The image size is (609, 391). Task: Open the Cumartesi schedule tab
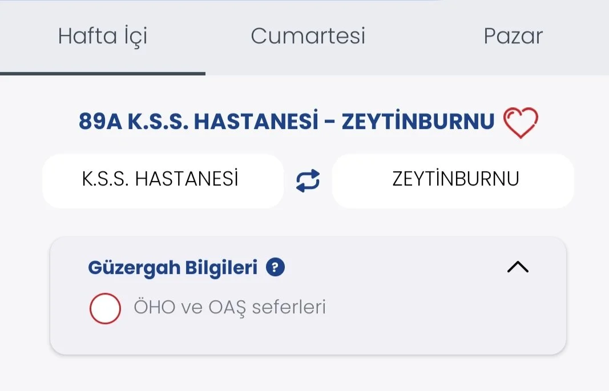[x=308, y=37]
